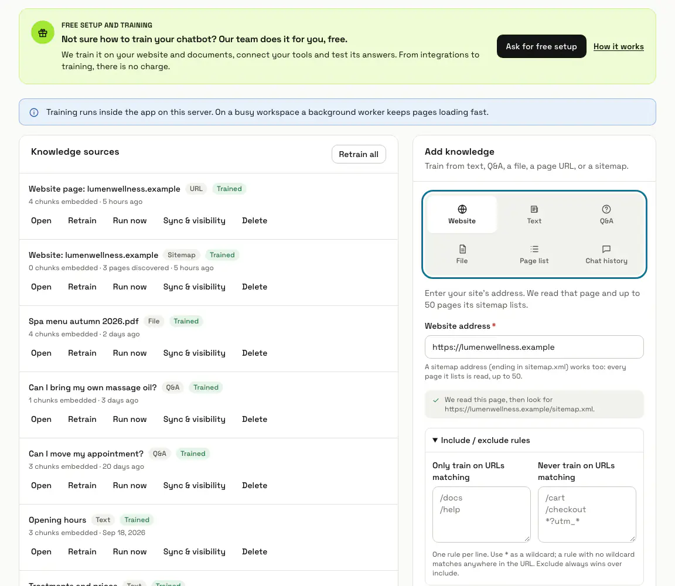Click the info icon in the blue notice

(34, 113)
